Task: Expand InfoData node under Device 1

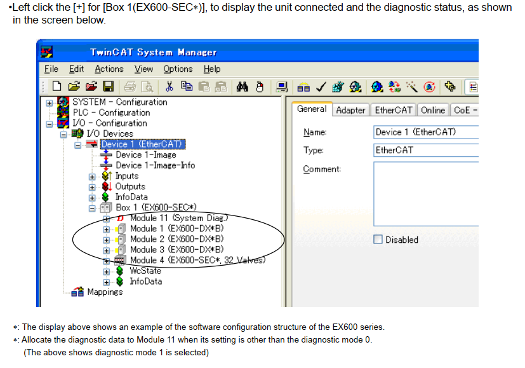Action: point(92,198)
